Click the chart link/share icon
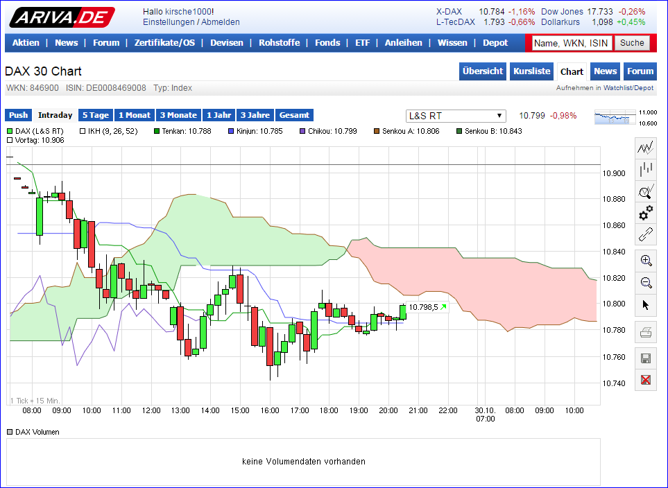Screen dimensions: 668x488 pos(645,236)
